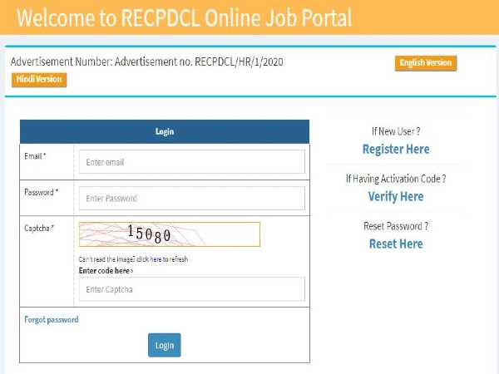Click the 'If Having Activation Code ?' text

click(396, 179)
